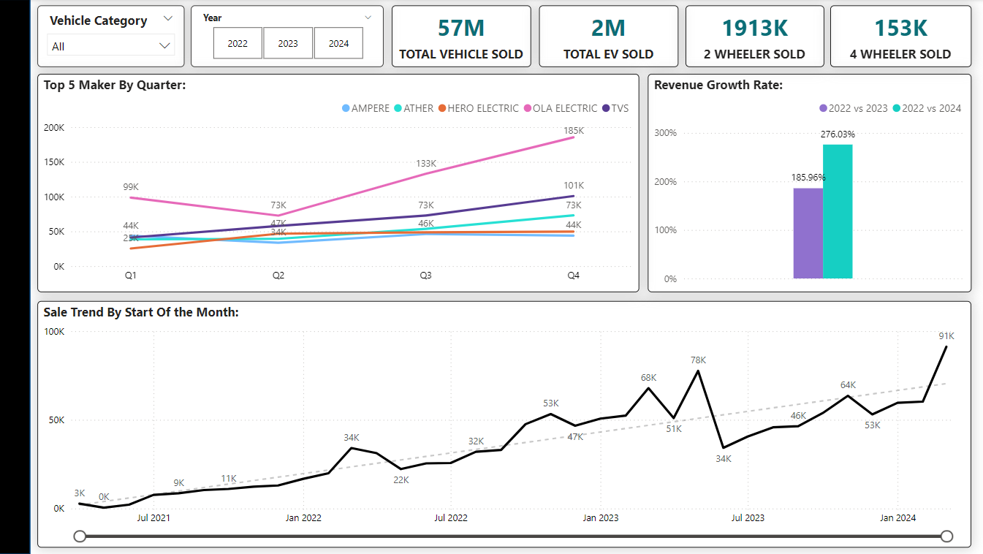This screenshot has width=983, height=554.
Task: Collapse the Vehicle Category slicer chevron
Action: pyautogui.click(x=168, y=18)
